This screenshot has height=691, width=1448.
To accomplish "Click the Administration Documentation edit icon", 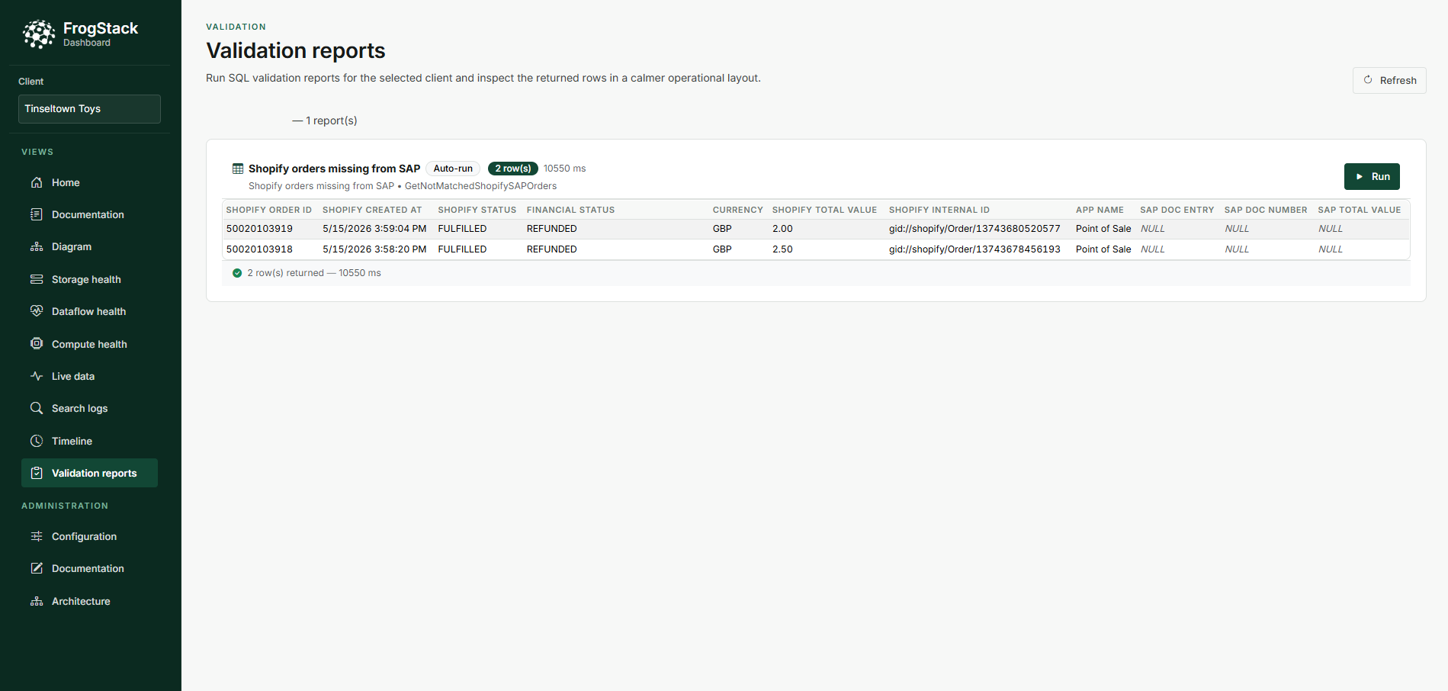I will tap(37, 568).
